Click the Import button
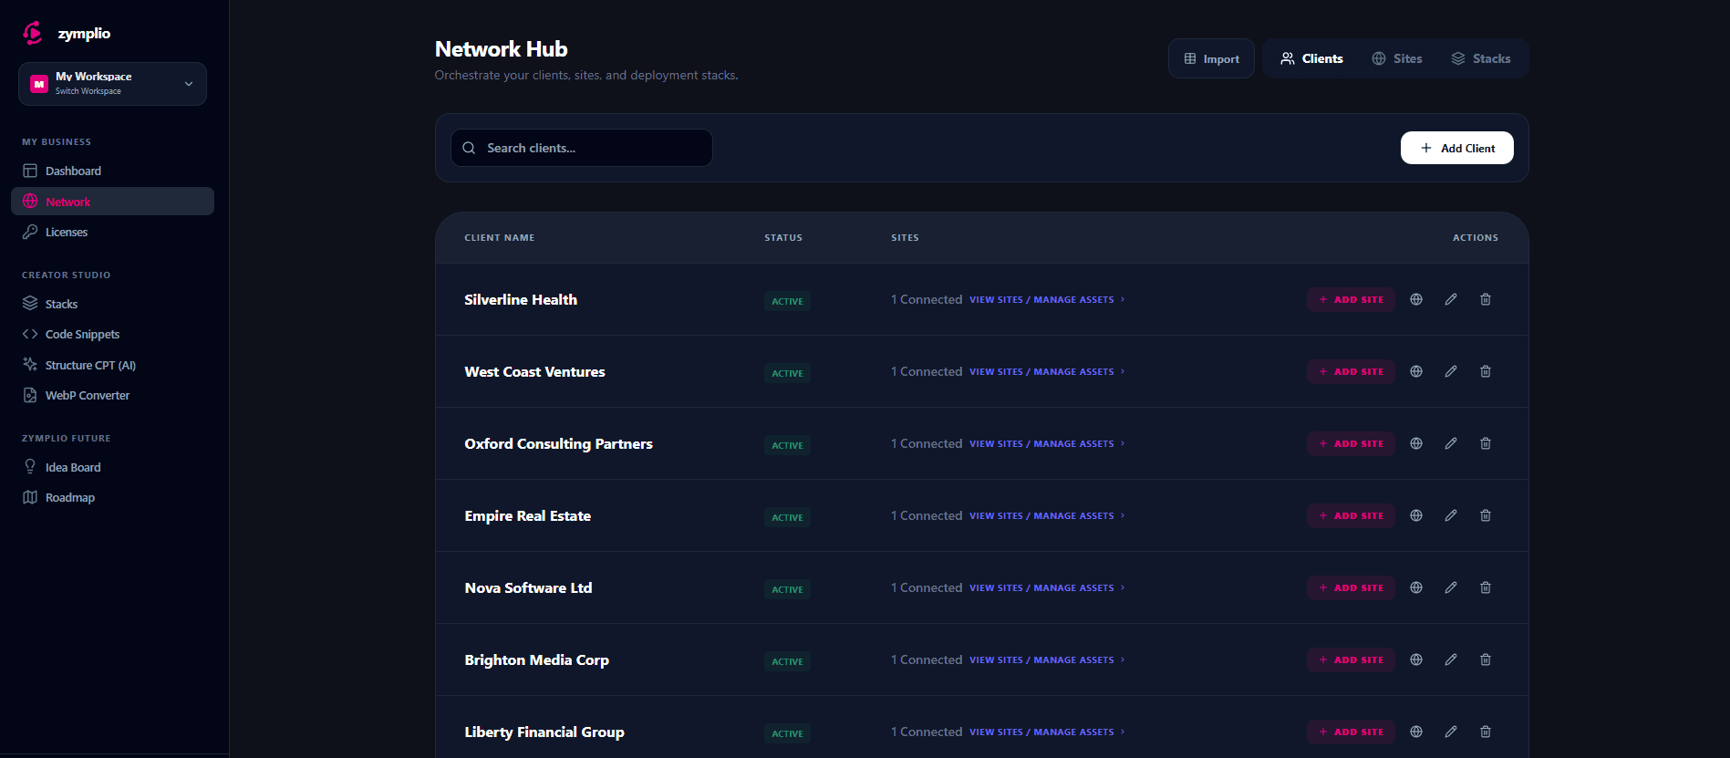 (x=1211, y=58)
